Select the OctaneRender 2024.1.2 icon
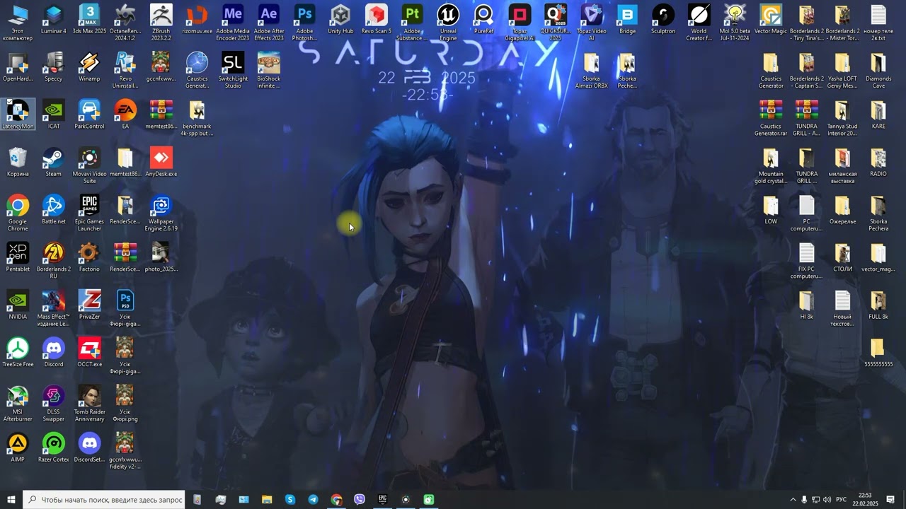The height and width of the screenshot is (509, 906). point(125,23)
